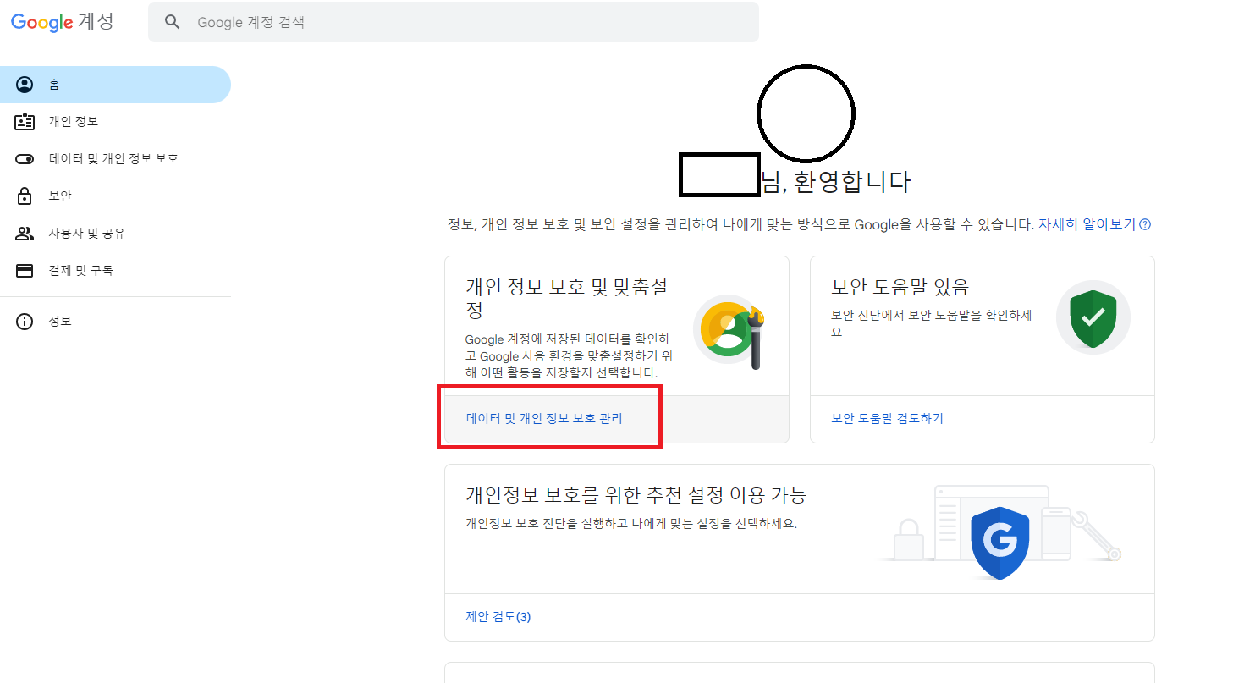Open 데이터 및 개인 정보 보호 sidebar item
The width and height of the screenshot is (1233, 683).
(x=115, y=159)
